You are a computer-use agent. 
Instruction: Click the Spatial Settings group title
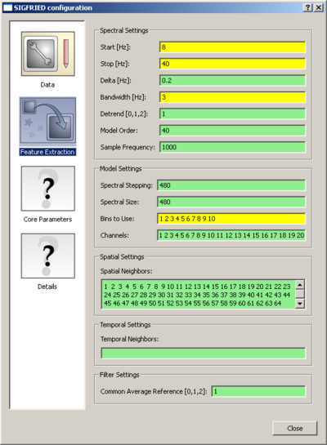click(x=122, y=257)
